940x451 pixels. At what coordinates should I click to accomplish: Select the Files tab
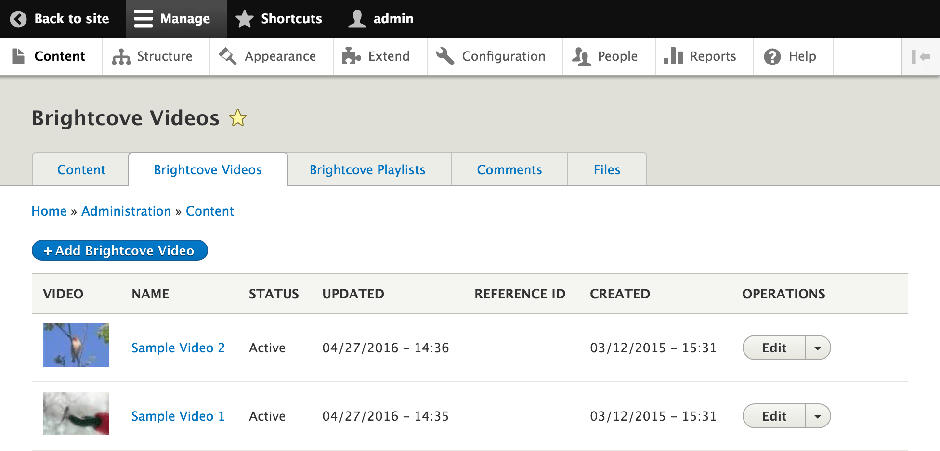point(607,169)
